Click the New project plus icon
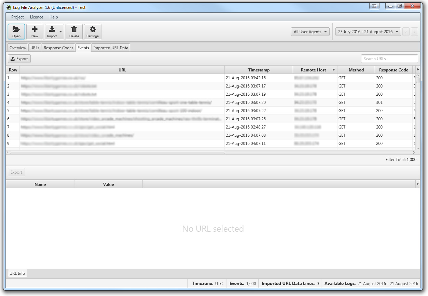The height and width of the screenshot is (296, 428). [35, 29]
